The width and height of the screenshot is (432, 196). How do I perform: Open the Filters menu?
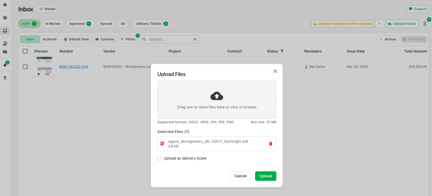(x=128, y=39)
